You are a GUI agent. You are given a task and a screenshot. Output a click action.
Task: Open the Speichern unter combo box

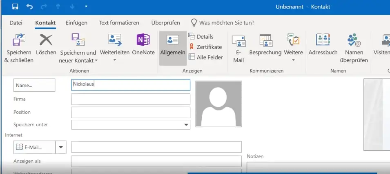(x=186, y=125)
